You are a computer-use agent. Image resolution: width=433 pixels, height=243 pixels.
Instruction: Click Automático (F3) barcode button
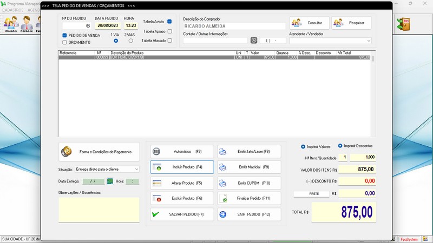182,152
